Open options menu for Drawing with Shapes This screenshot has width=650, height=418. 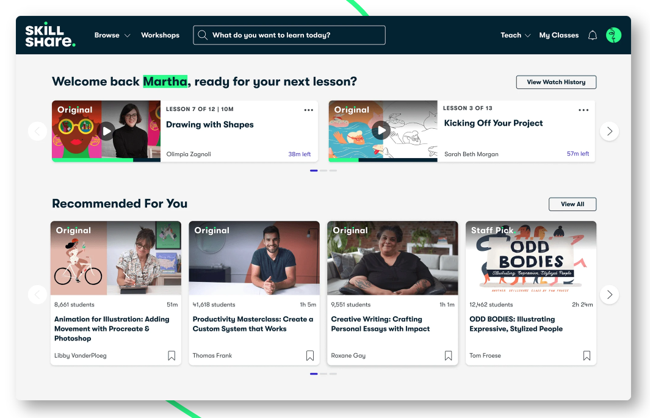[308, 110]
